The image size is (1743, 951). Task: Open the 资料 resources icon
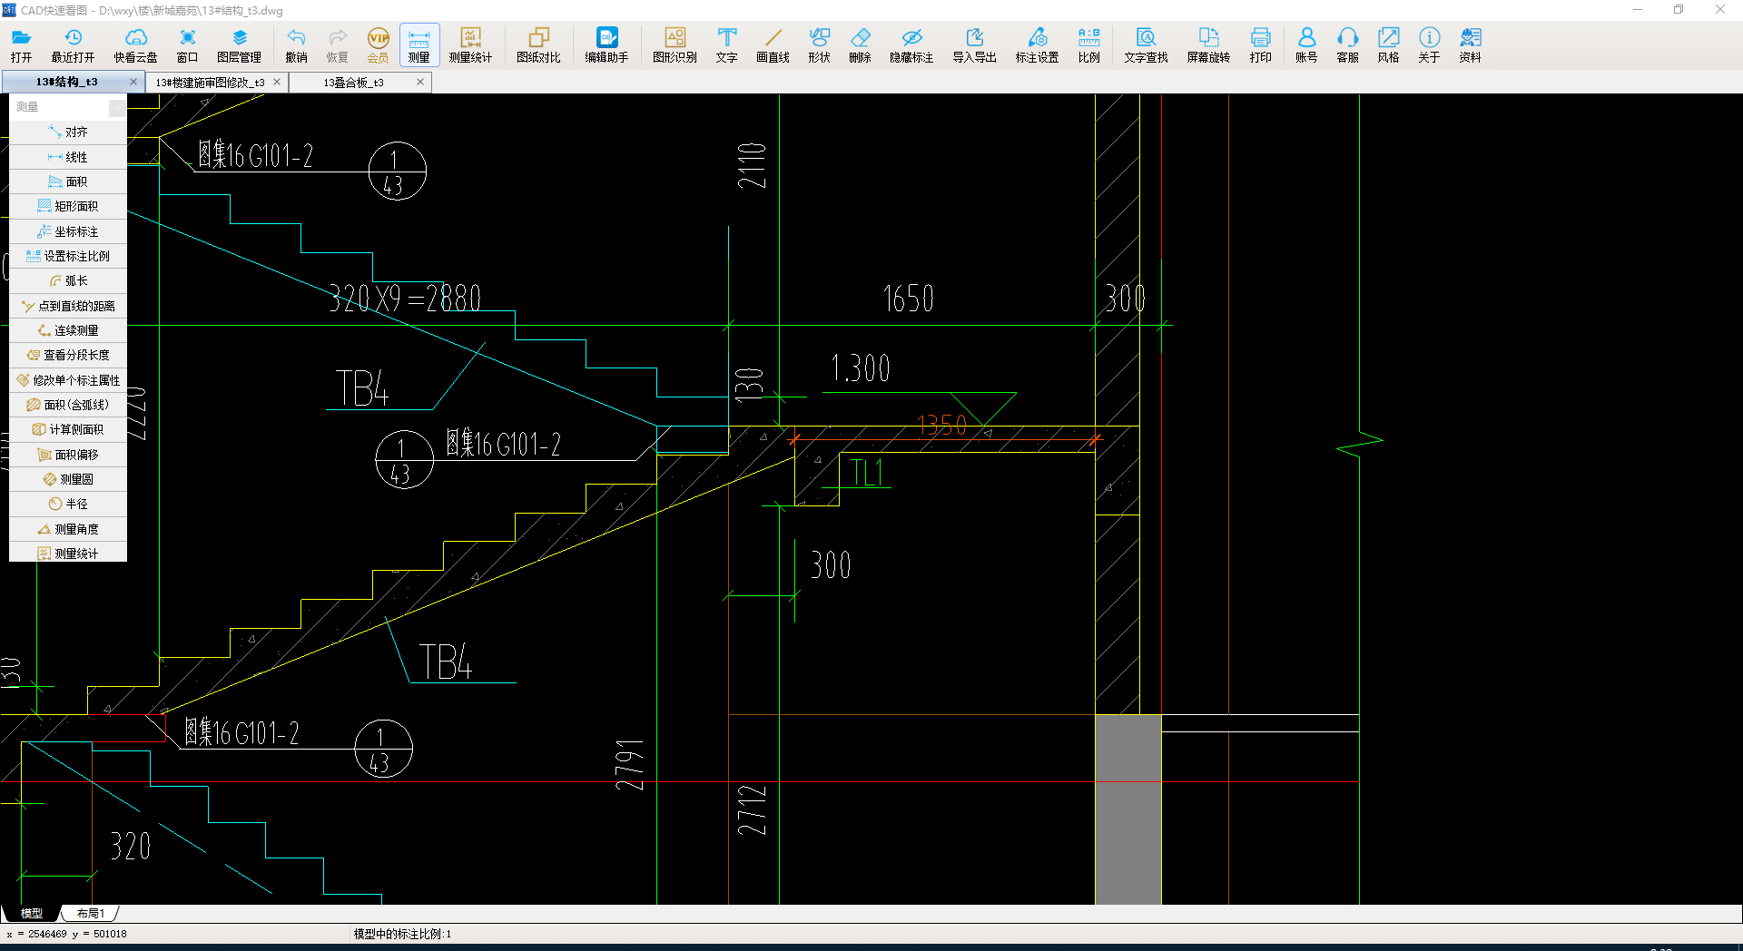tap(1470, 44)
